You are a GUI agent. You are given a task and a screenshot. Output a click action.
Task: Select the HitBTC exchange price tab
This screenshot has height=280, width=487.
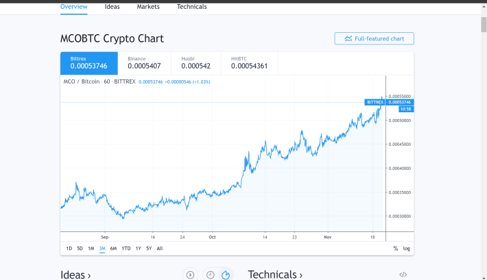250,63
